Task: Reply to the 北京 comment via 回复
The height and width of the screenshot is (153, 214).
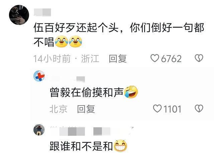Action: pos(86,109)
